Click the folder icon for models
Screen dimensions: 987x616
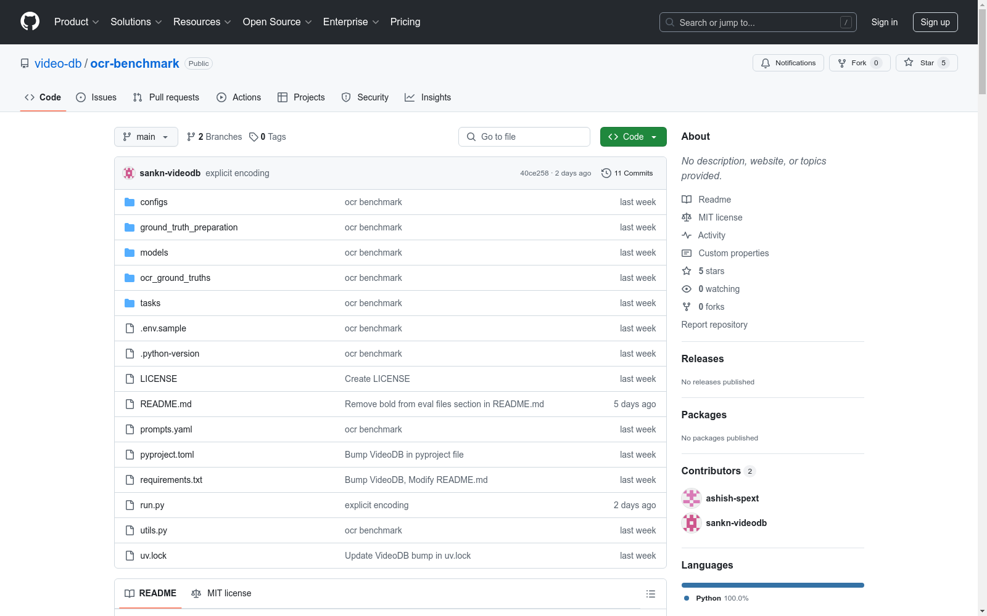pos(130,253)
